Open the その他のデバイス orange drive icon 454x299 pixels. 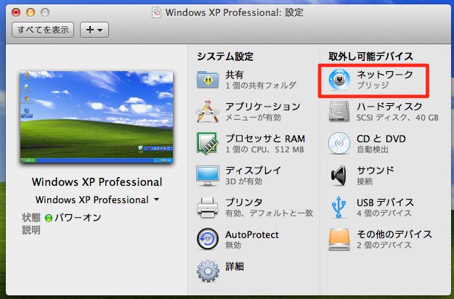[339, 239]
